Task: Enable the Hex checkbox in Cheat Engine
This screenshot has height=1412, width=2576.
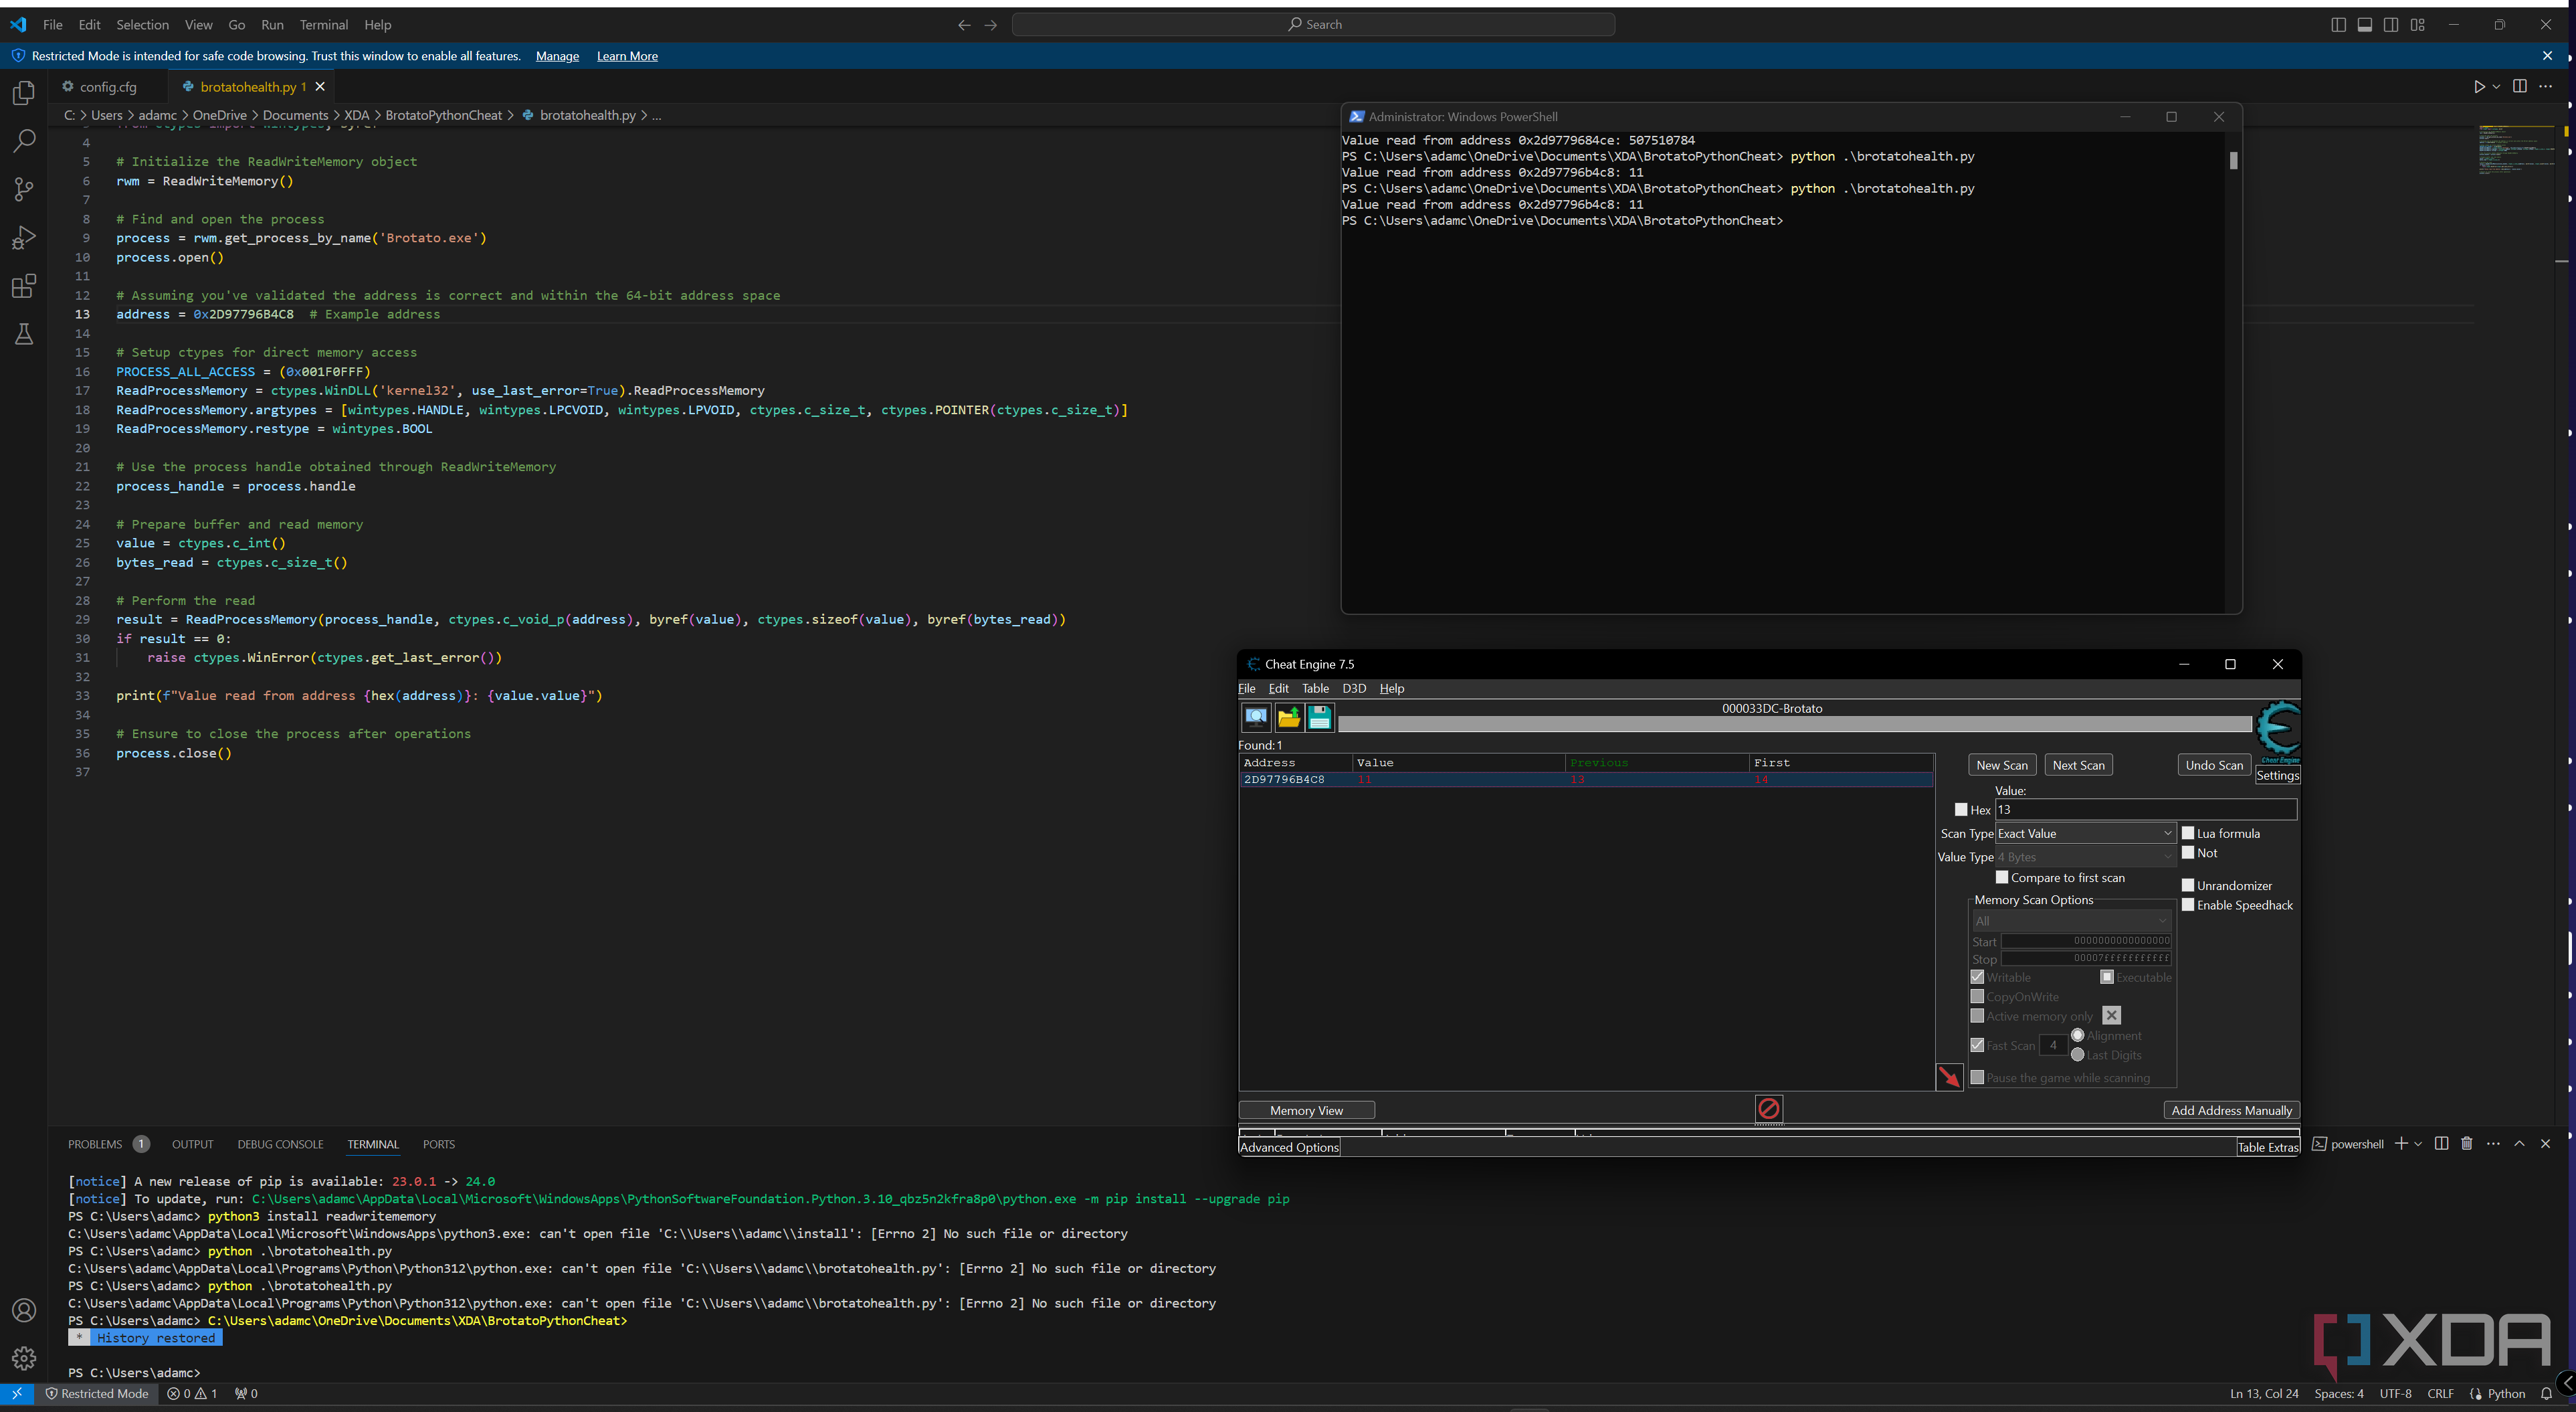Action: click(x=1960, y=810)
